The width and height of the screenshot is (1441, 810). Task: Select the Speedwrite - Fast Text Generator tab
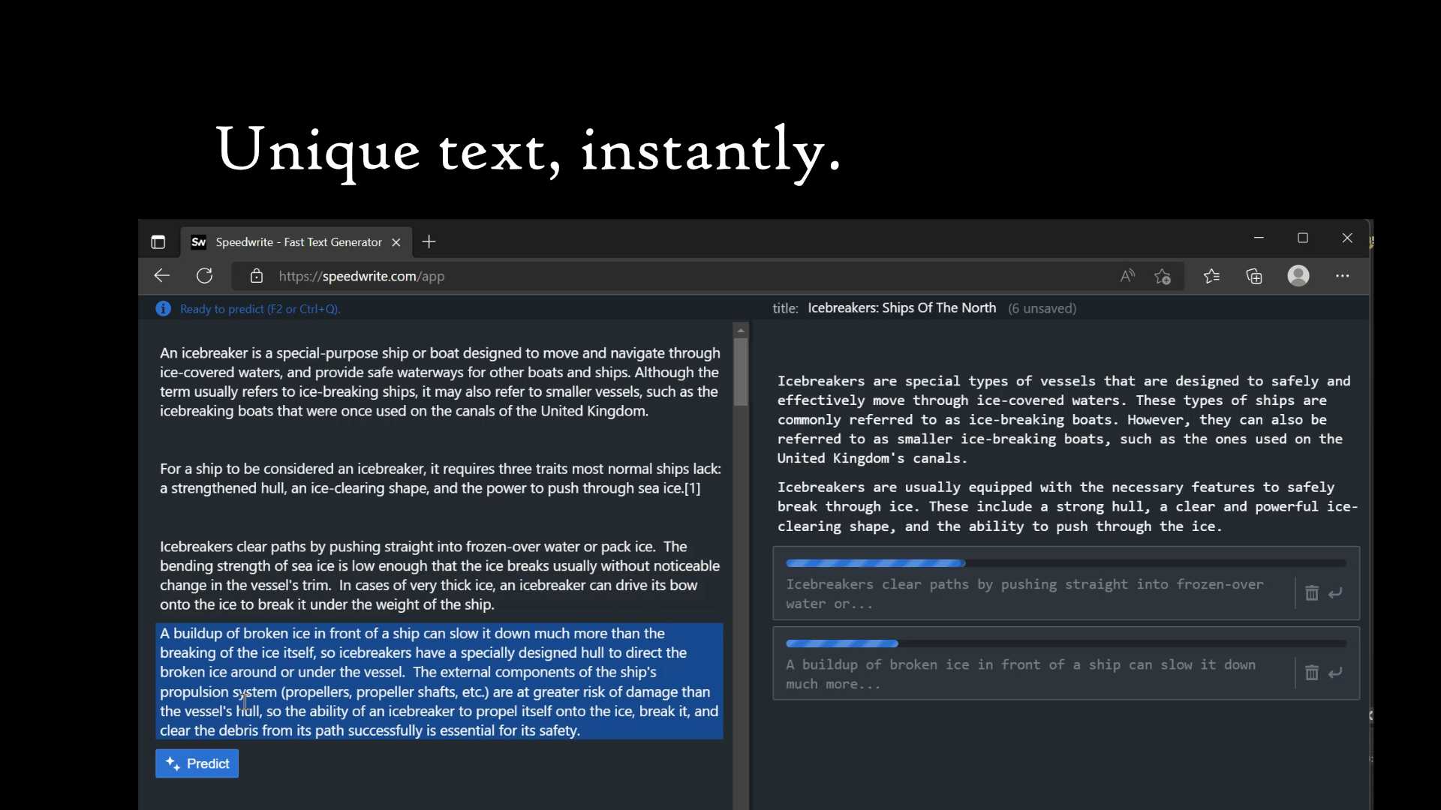click(x=298, y=242)
